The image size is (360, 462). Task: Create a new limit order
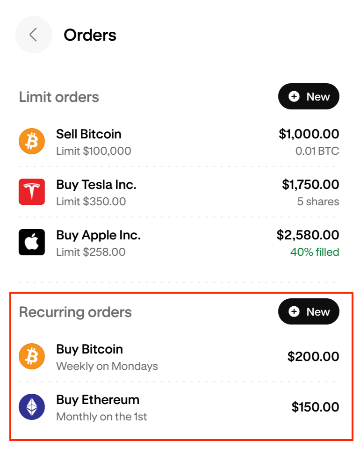(x=309, y=96)
